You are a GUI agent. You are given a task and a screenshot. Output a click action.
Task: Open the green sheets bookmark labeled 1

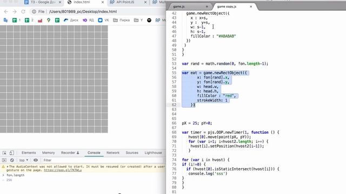click(16, 20)
